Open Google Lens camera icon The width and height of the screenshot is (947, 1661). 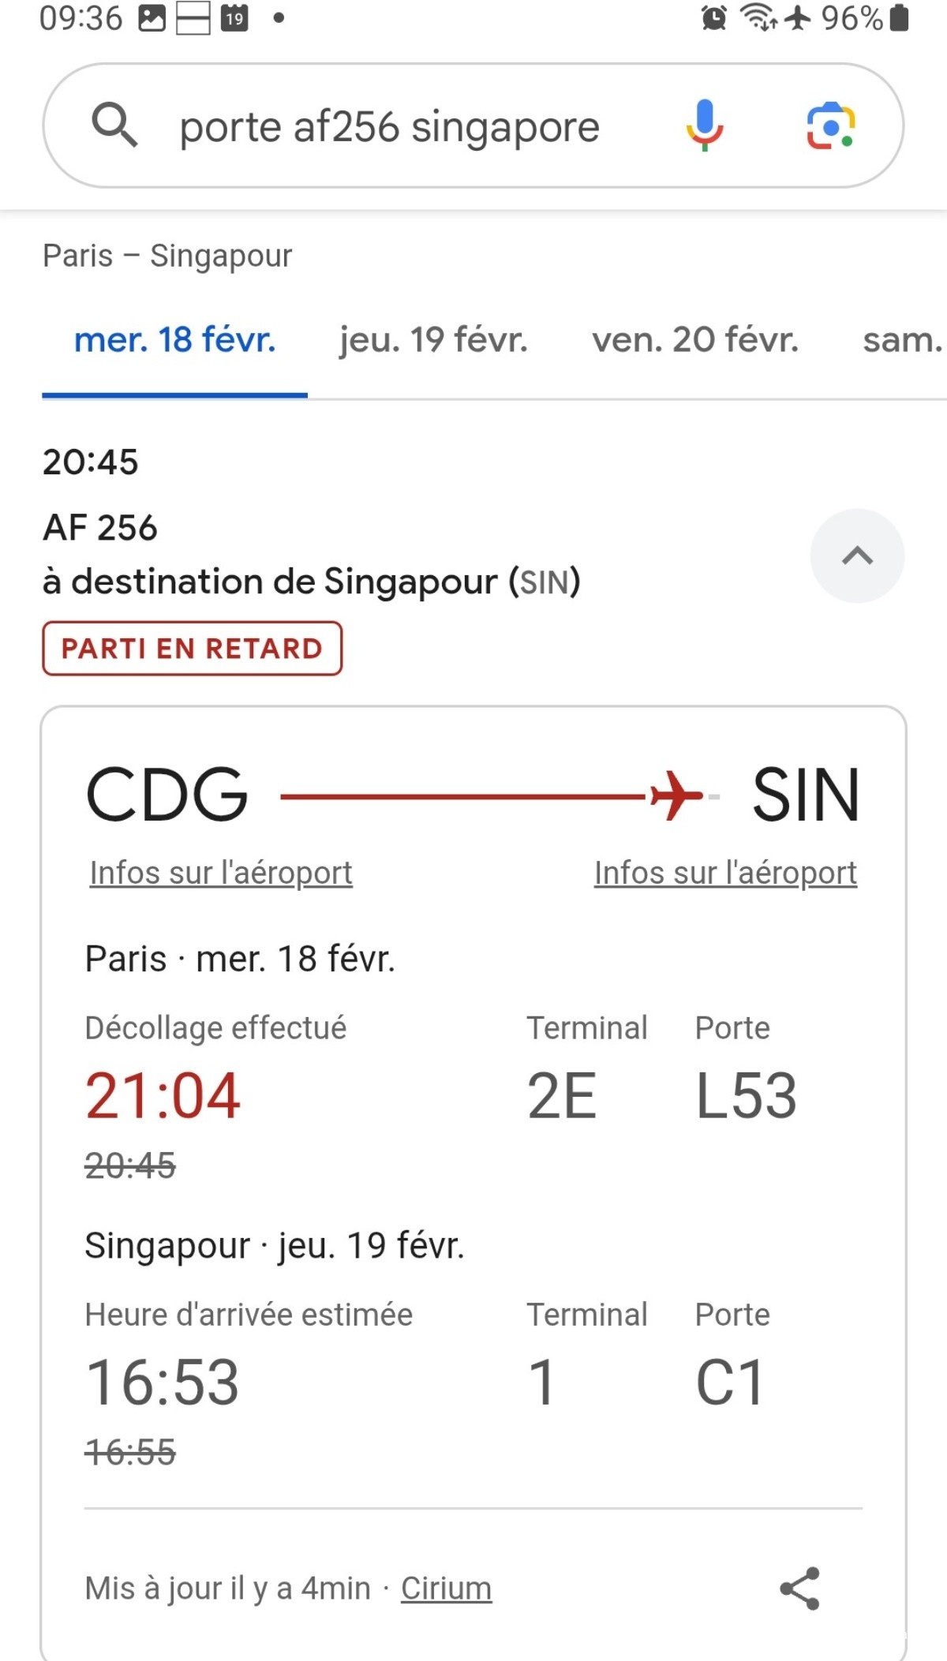point(830,125)
